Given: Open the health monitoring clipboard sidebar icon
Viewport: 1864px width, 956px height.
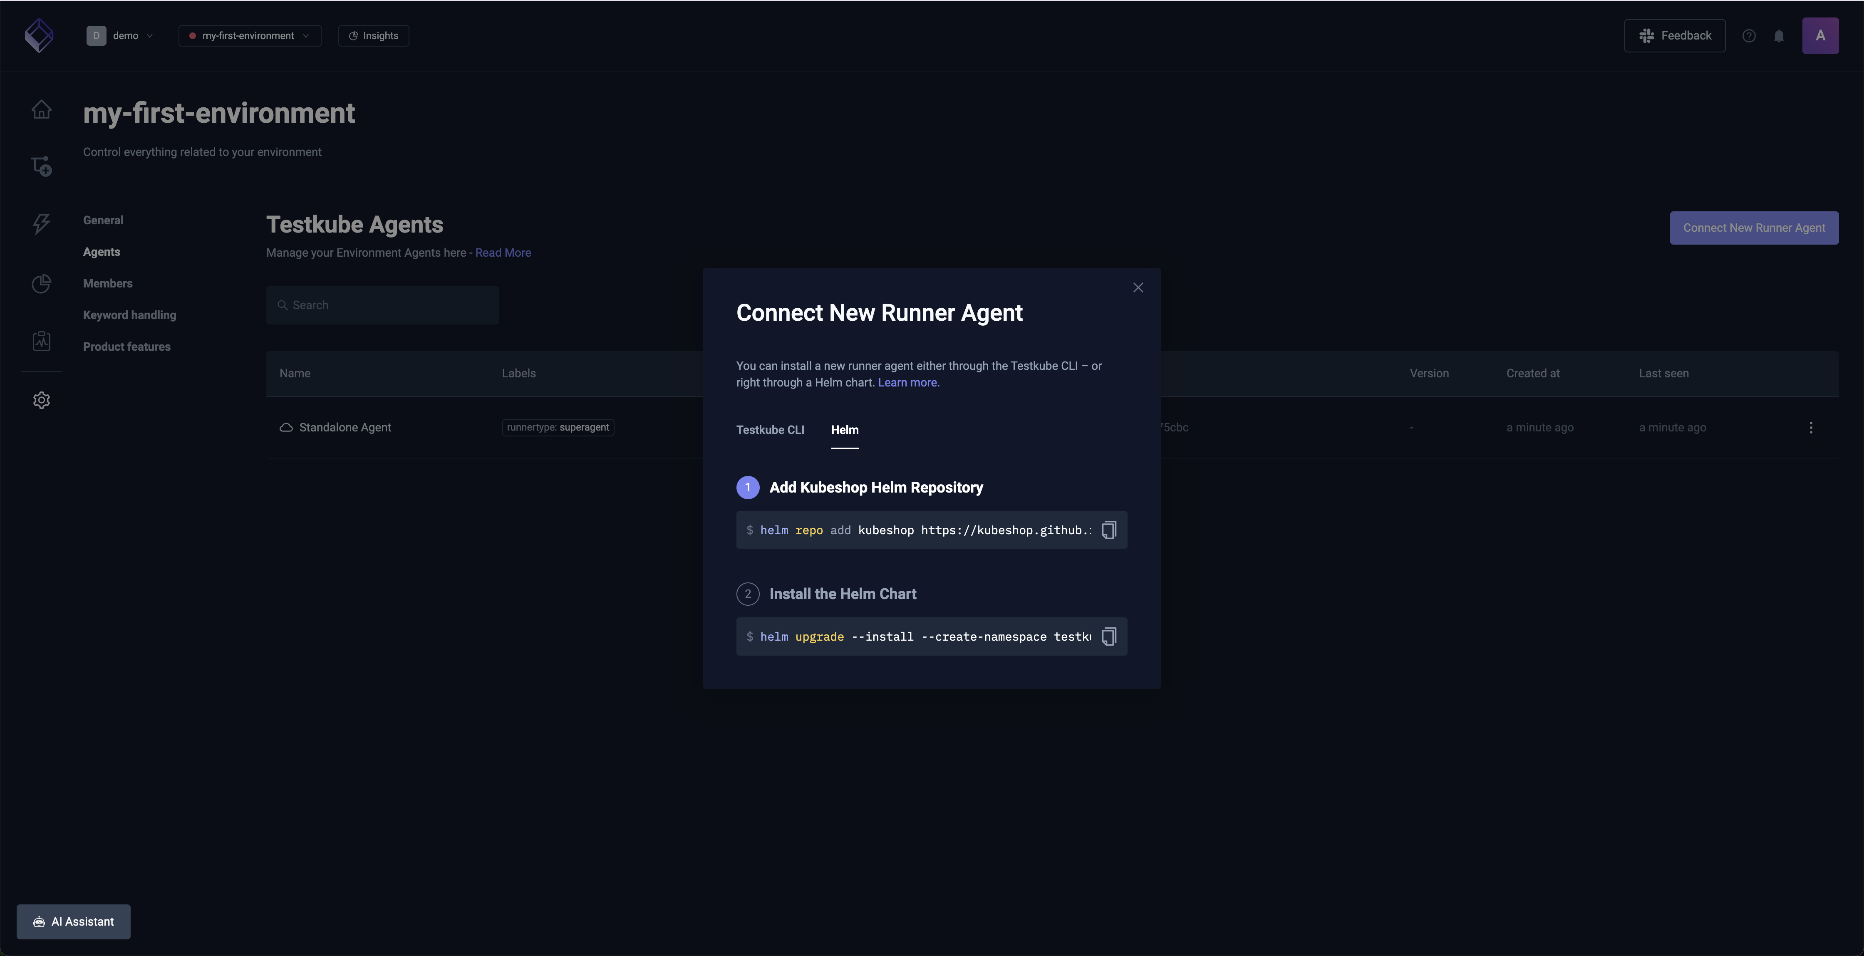Looking at the screenshot, I should (41, 341).
